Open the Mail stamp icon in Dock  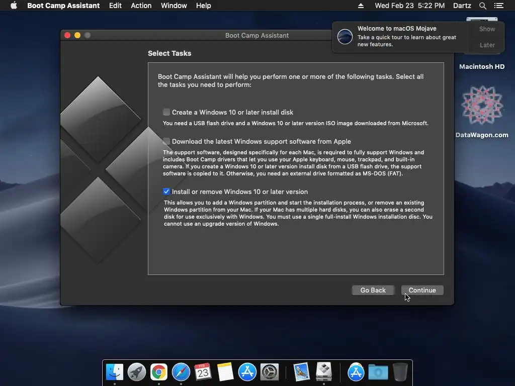(301, 372)
